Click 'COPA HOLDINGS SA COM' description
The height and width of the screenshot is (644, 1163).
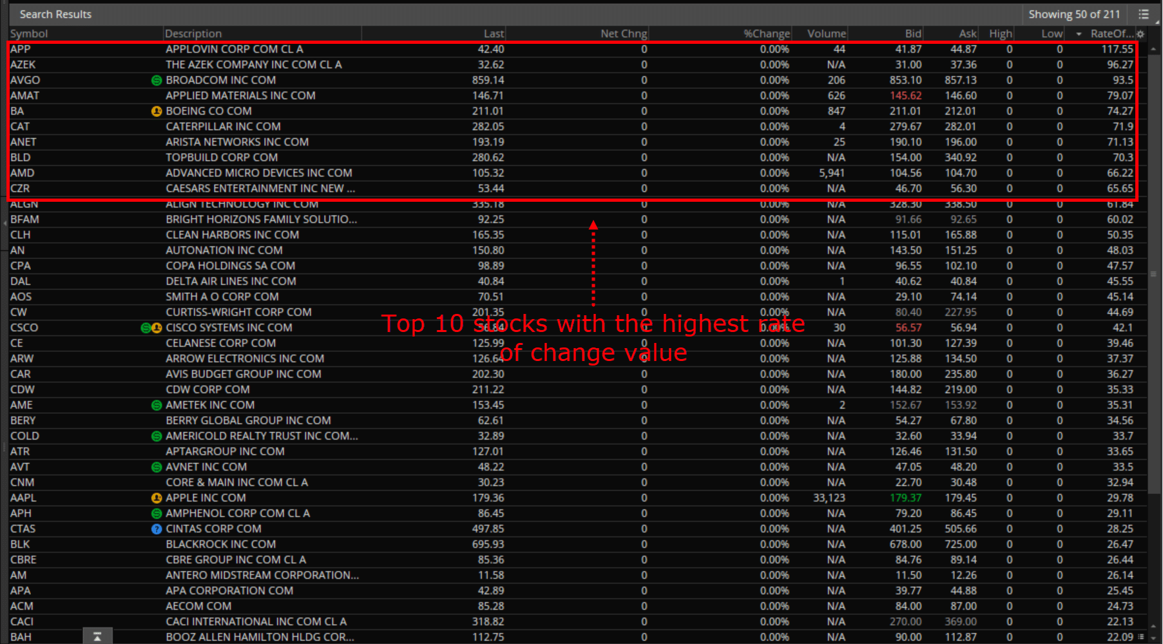click(x=230, y=266)
